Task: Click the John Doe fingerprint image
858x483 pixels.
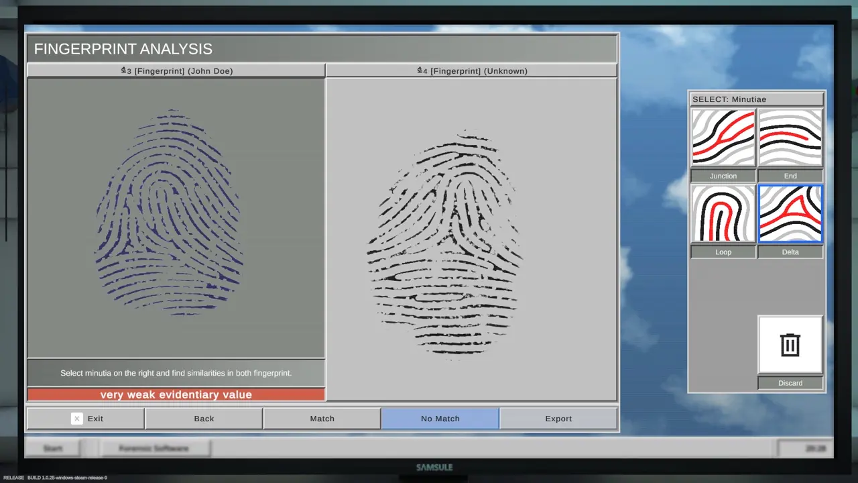Action: coord(170,211)
